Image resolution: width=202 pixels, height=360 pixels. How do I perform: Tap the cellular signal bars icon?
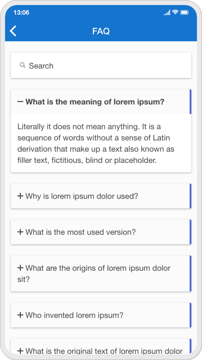[167, 13]
